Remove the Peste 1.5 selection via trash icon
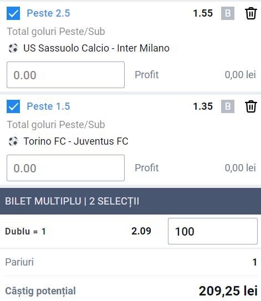The image size is (261, 301). [251, 106]
